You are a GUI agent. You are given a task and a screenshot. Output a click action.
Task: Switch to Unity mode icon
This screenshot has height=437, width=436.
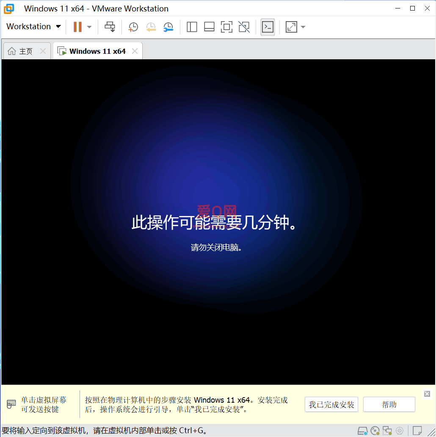click(x=244, y=27)
